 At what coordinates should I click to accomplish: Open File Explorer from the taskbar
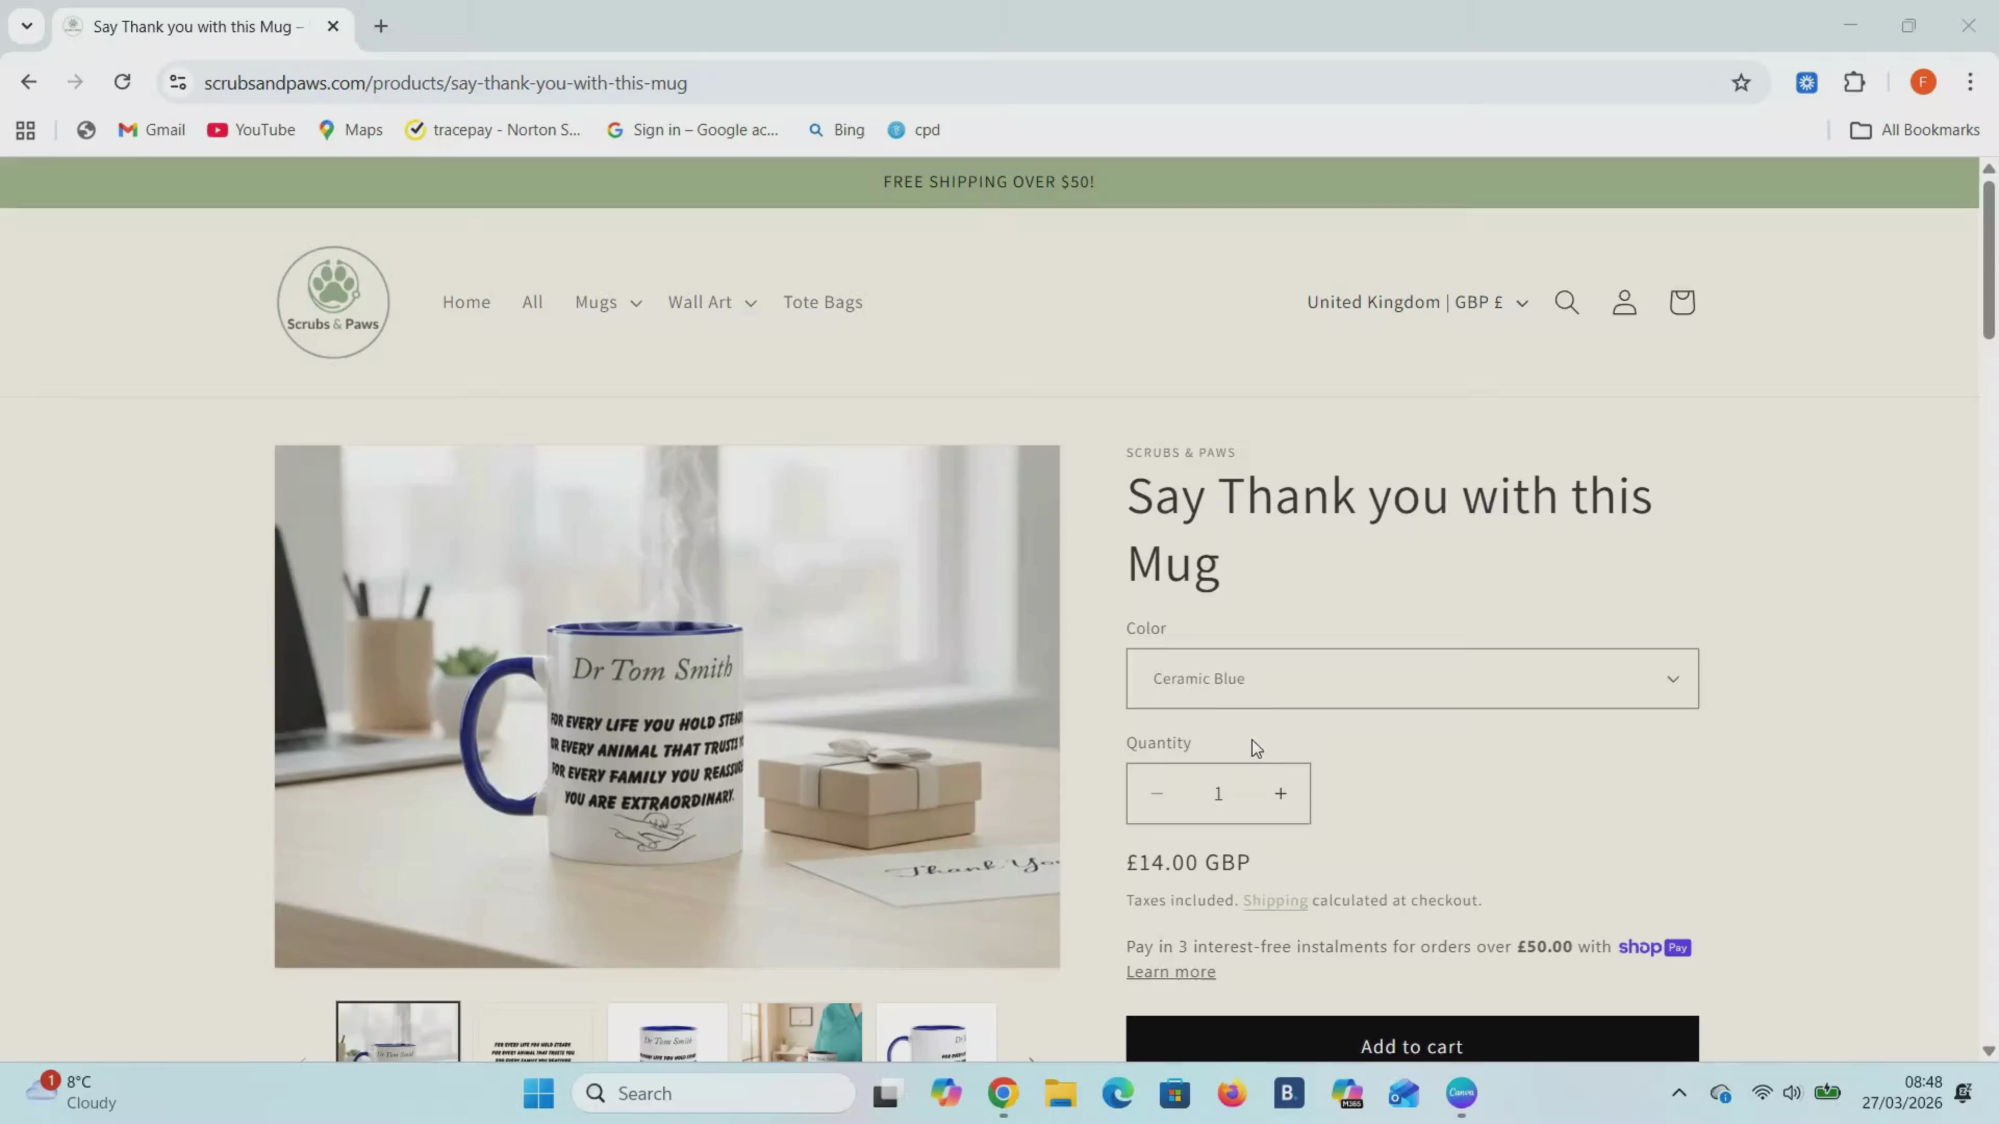1060,1094
